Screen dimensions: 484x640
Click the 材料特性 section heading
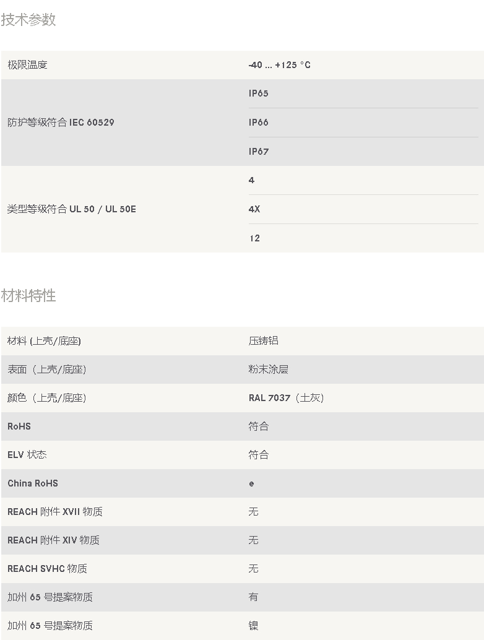(28, 295)
